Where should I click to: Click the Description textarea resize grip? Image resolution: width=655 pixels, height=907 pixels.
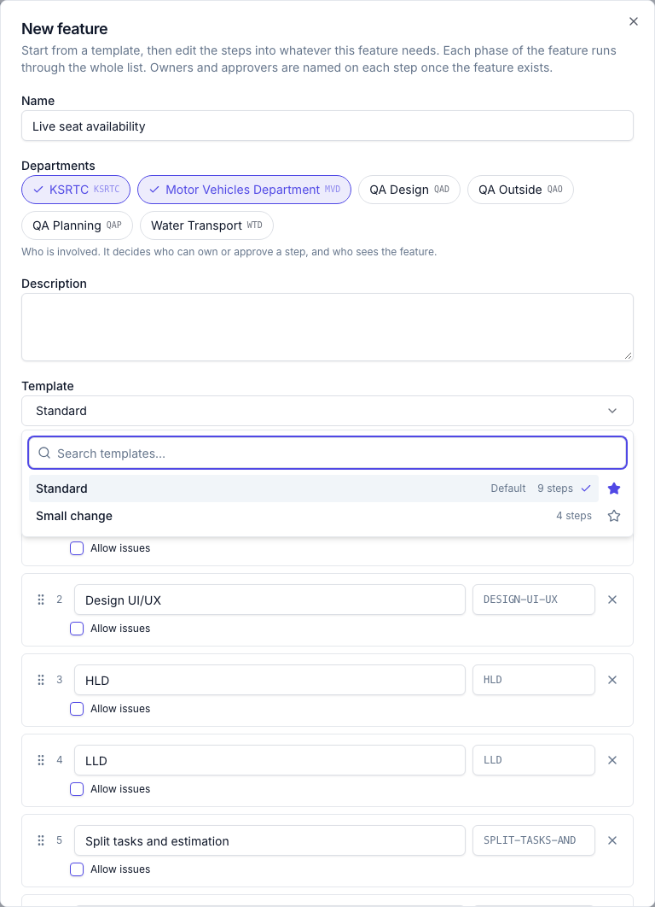coord(628,356)
